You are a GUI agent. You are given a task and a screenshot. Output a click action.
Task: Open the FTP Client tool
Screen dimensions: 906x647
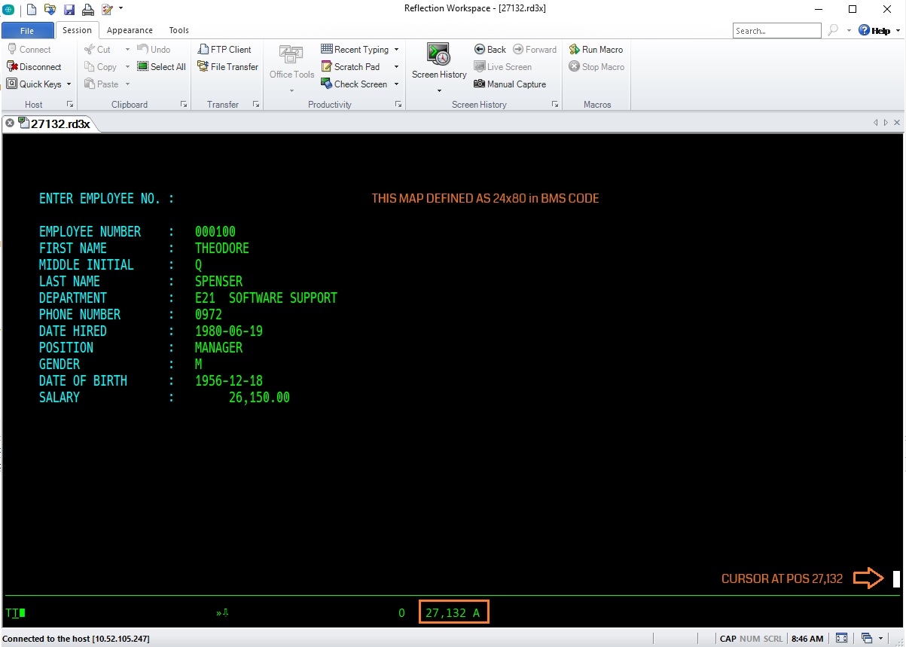click(225, 49)
